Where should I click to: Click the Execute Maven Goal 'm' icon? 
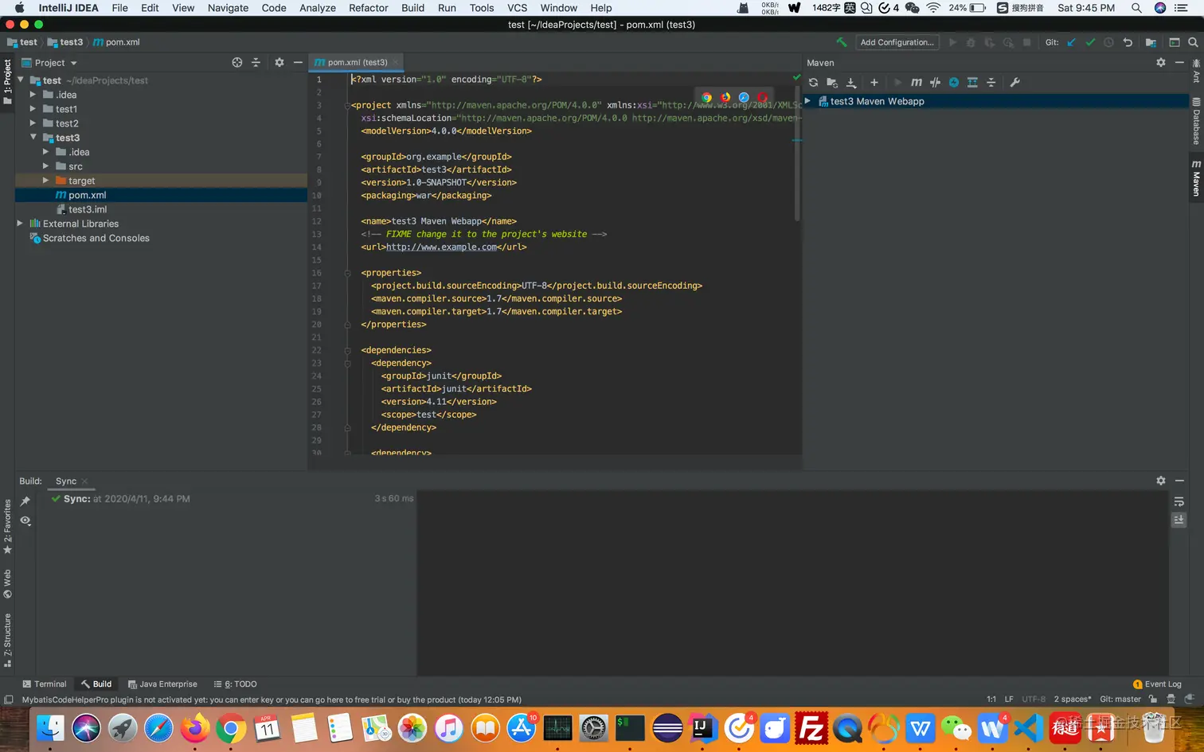pyautogui.click(x=917, y=83)
